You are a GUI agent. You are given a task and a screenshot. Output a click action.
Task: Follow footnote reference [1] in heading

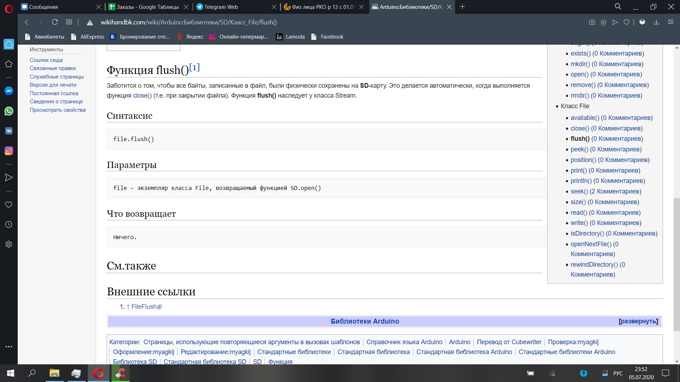click(x=194, y=67)
